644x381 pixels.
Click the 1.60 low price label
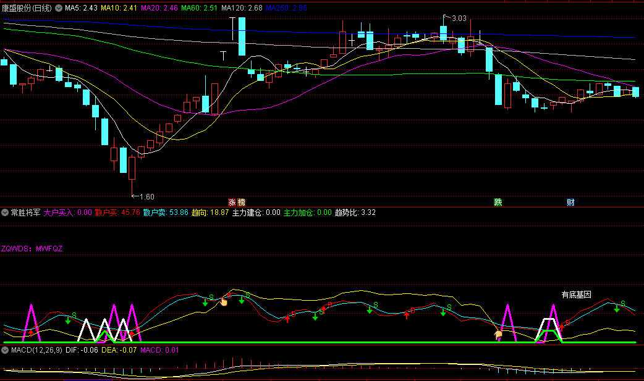pos(146,197)
